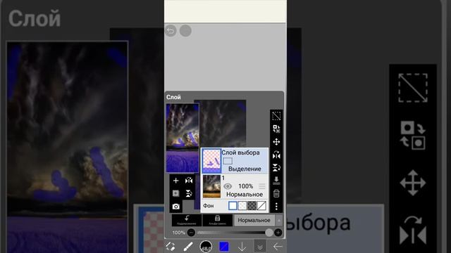This screenshot has height=253, width=451.
Task: Decrease opacity with the minus button
Action: (x=191, y=233)
